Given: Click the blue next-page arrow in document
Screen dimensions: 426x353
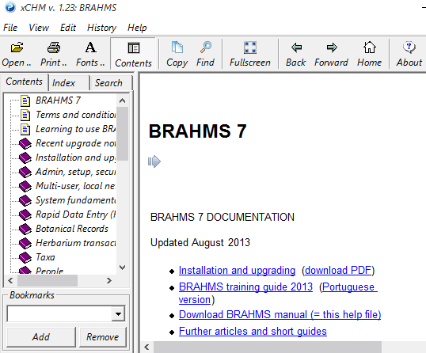Looking at the screenshot, I should click(x=154, y=161).
